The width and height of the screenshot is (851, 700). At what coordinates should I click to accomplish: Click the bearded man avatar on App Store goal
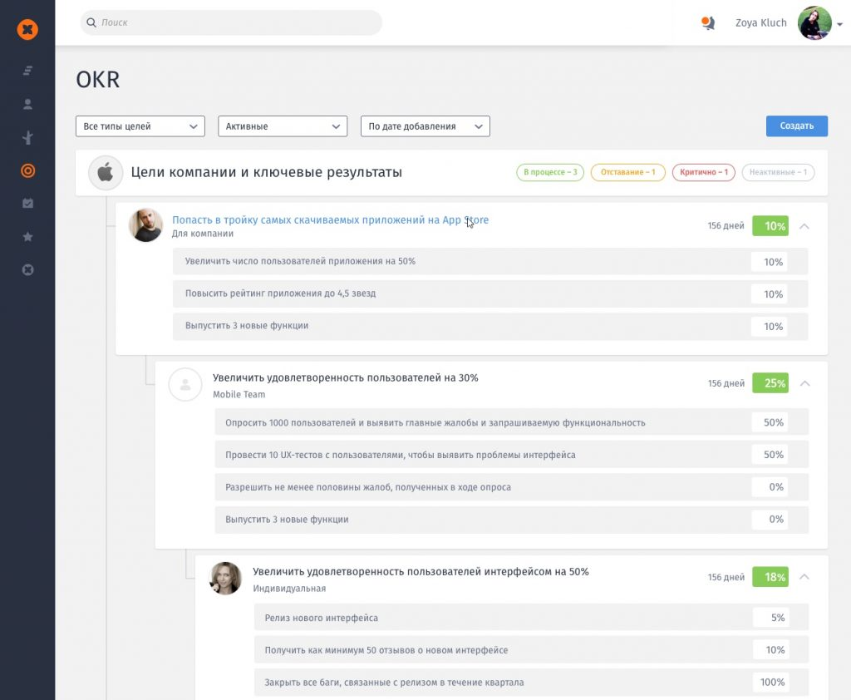145,224
